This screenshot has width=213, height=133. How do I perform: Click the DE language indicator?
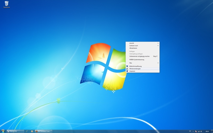(190, 131)
